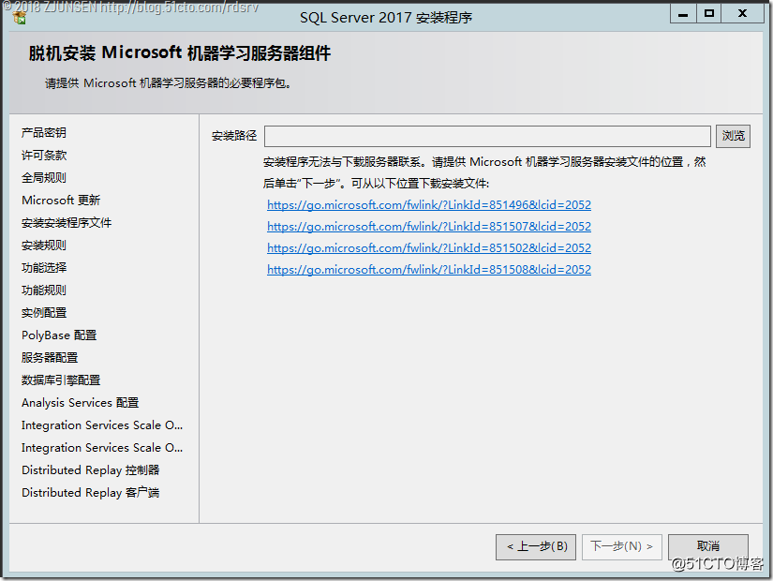
Task: Click the heading 脱机安装 Microsoft 机器学习服务器组件
Action: 180,53
